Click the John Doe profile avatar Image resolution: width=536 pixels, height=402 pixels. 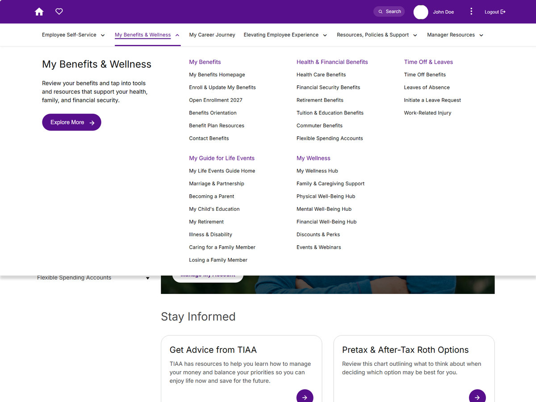421,12
